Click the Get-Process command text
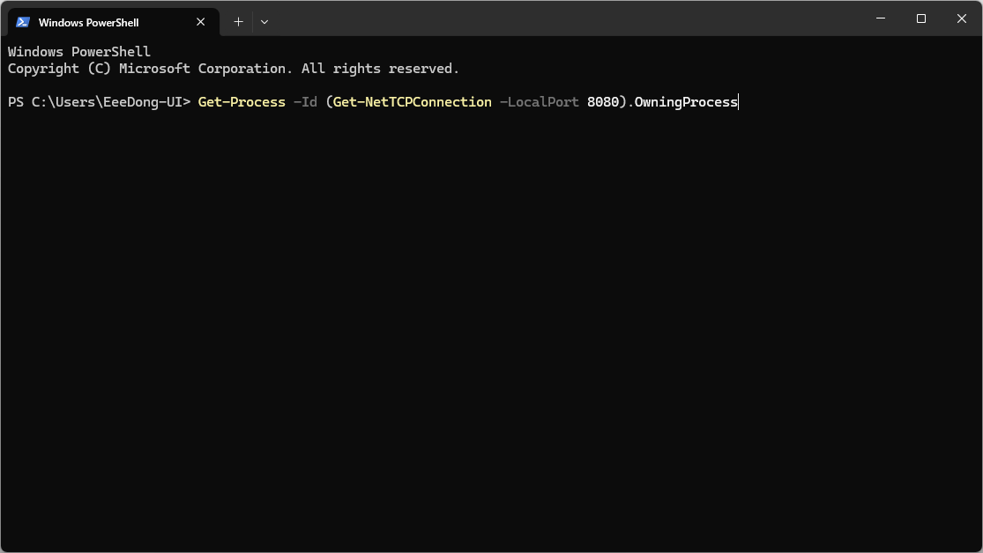Image resolution: width=983 pixels, height=553 pixels. click(x=242, y=102)
